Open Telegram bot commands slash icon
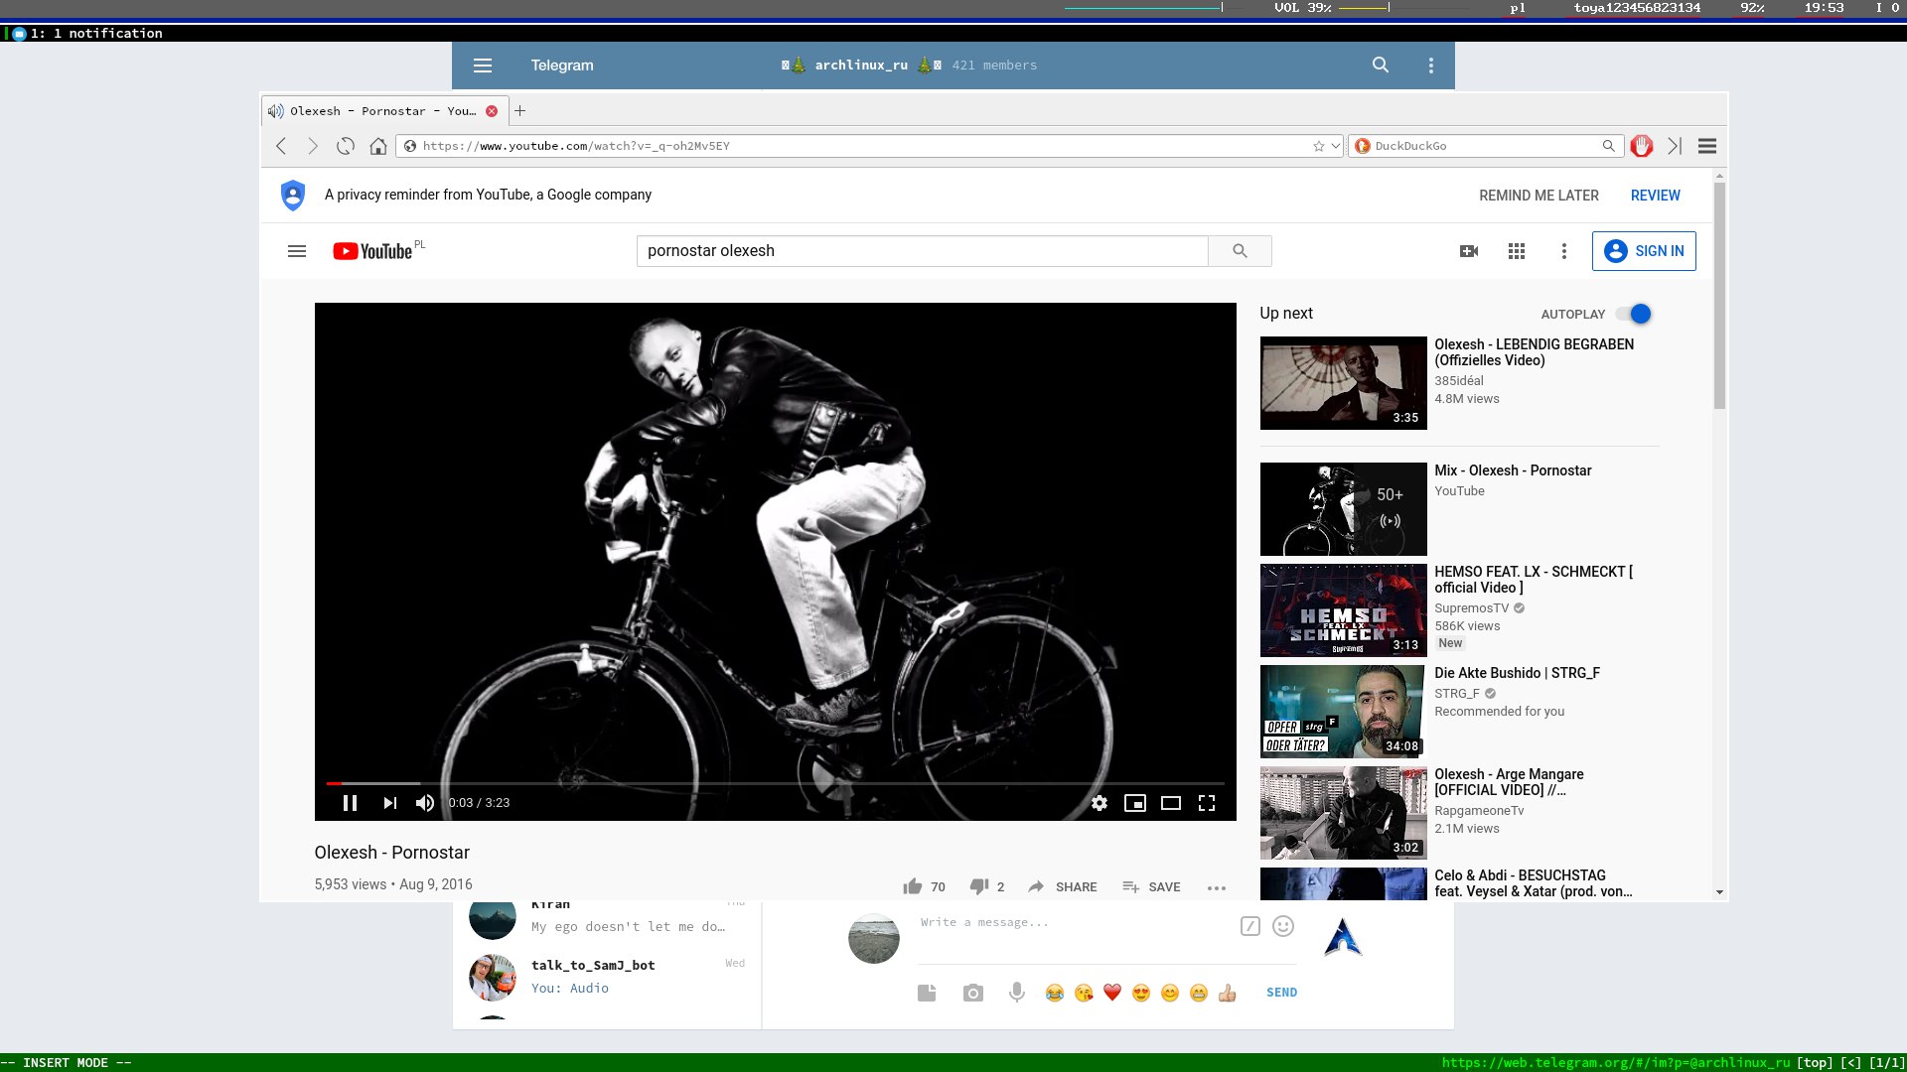 [1250, 926]
